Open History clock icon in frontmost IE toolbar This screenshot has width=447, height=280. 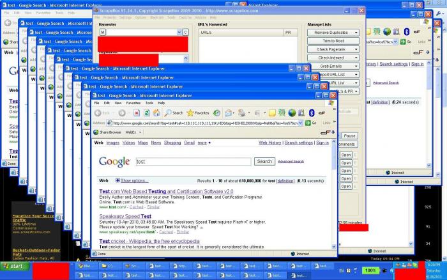[x=216, y=113]
